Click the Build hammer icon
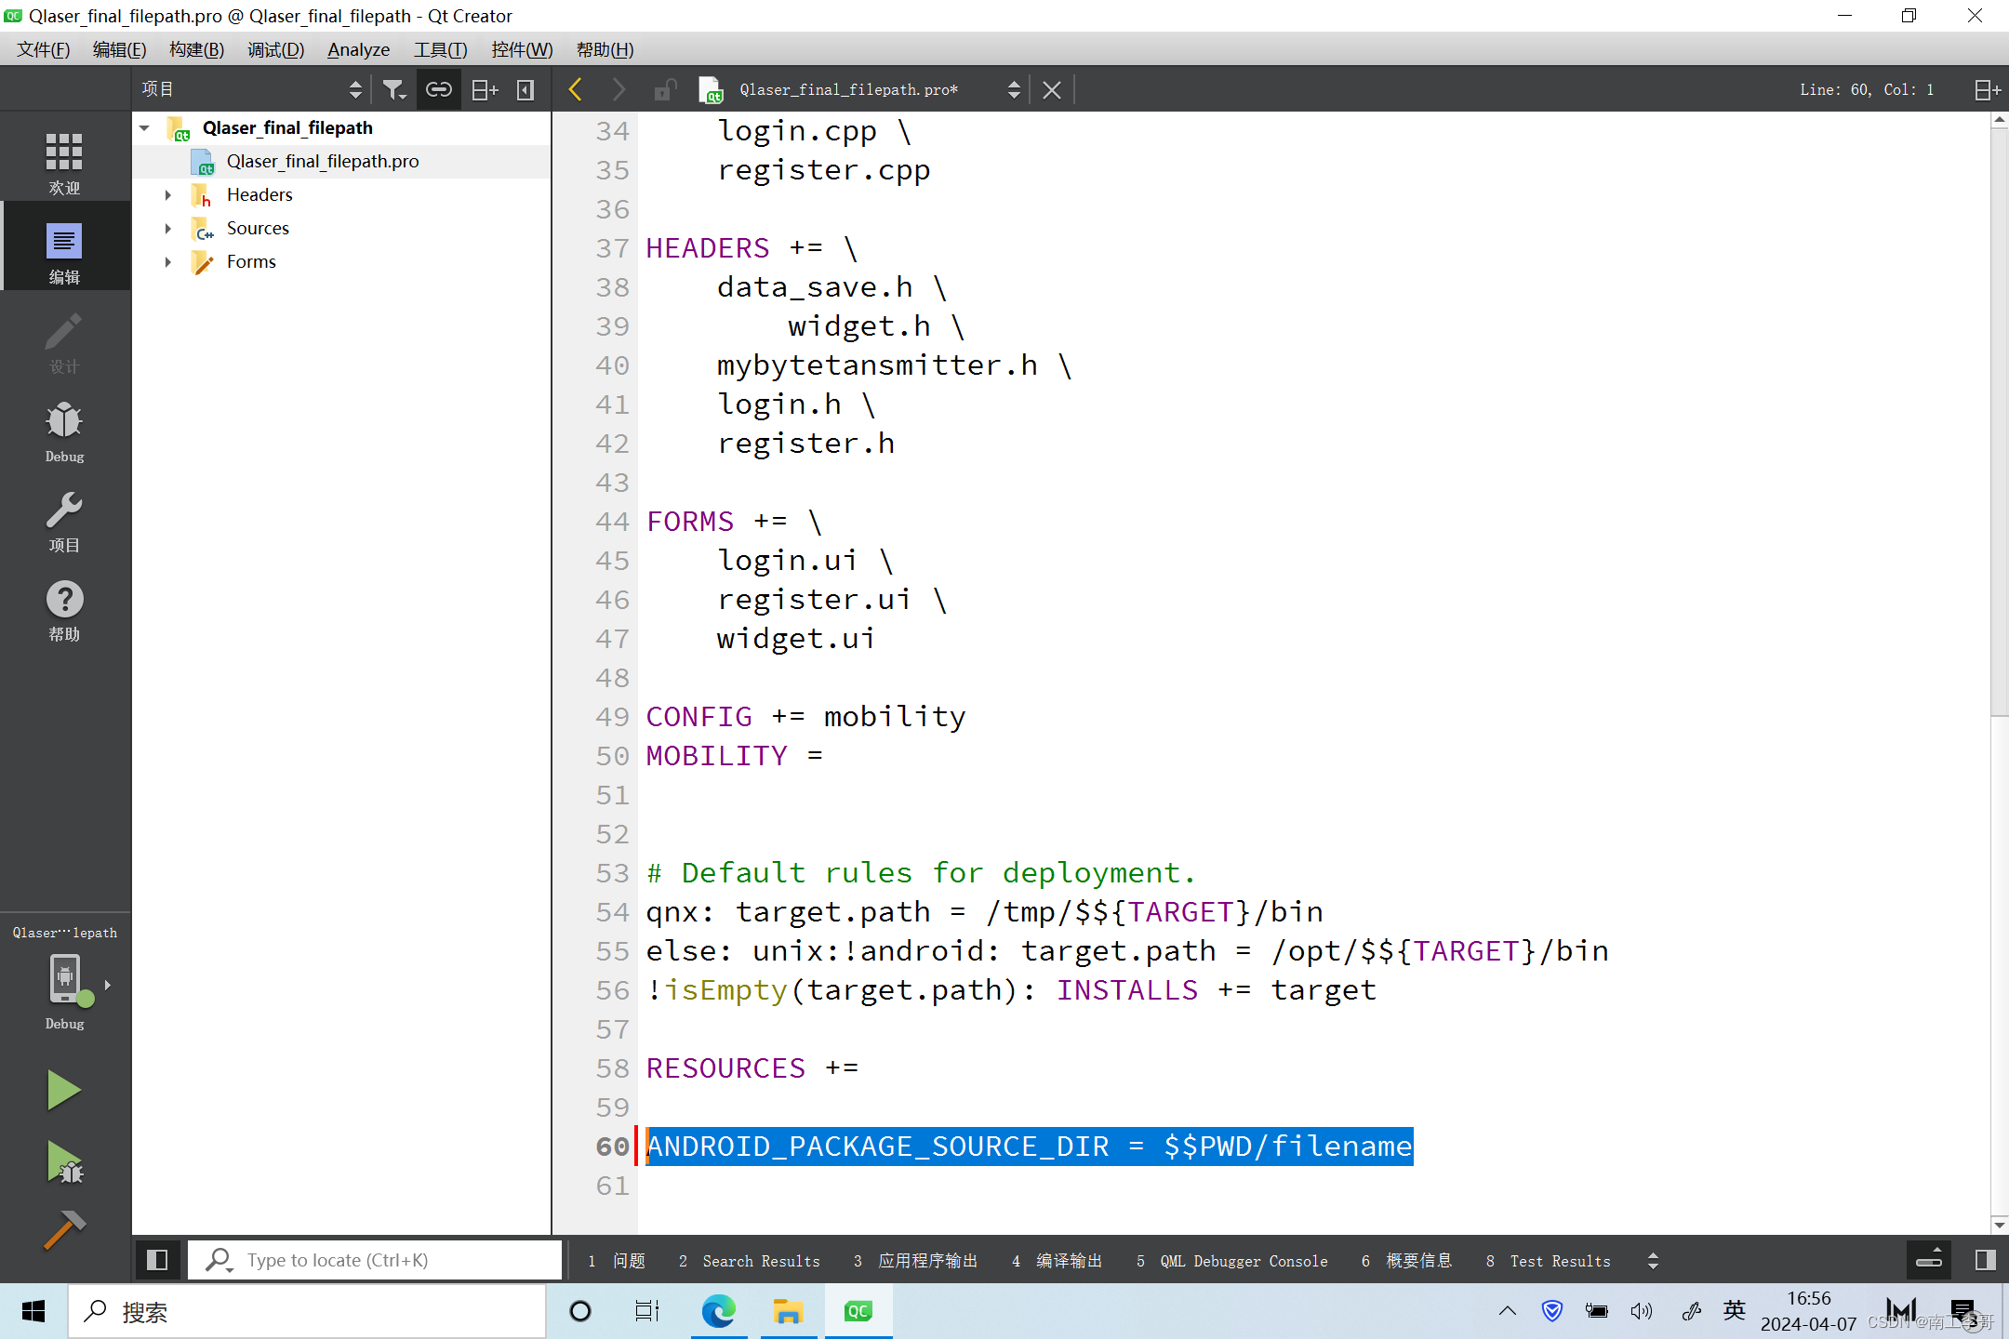 coord(63,1229)
